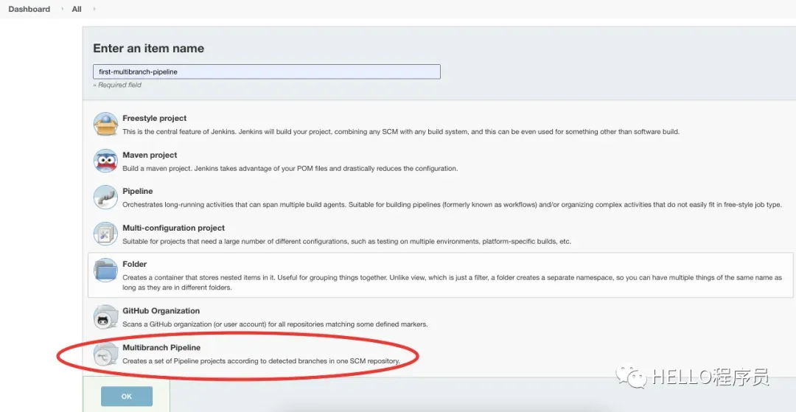Screen dimensions: 796x412
Task: Expand the All breadcrumb chevron
Action: click(x=94, y=9)
